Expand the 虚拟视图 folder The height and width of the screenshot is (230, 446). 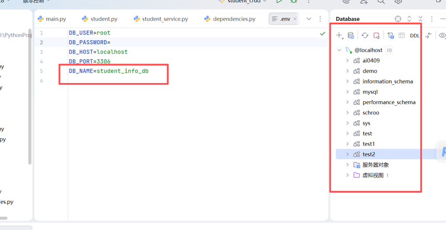point(348,175)
